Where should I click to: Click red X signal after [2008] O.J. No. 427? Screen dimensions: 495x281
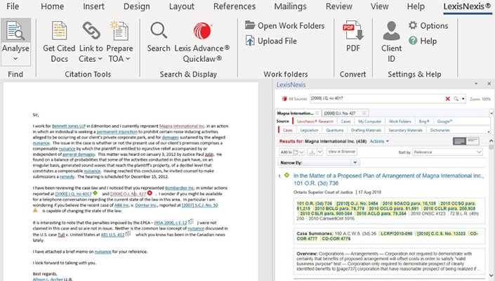pos(150,193)
